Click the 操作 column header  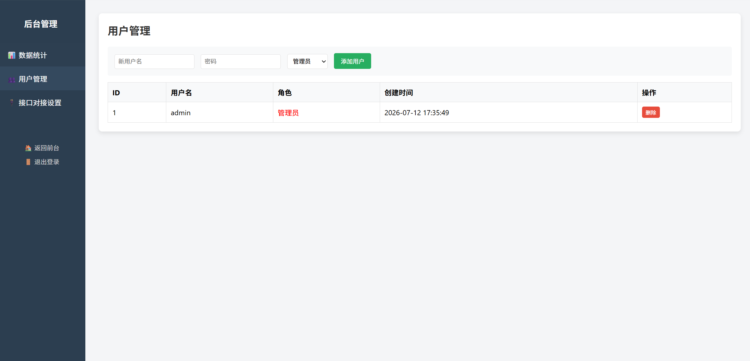(x=684, y=93)
